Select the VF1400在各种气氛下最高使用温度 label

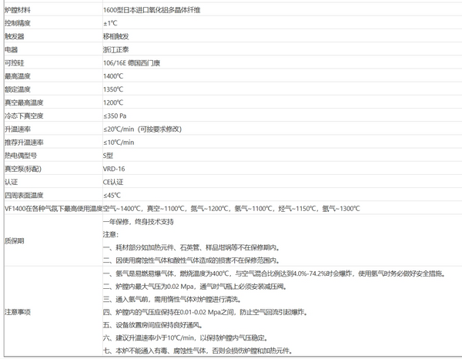tap(53, 209)
